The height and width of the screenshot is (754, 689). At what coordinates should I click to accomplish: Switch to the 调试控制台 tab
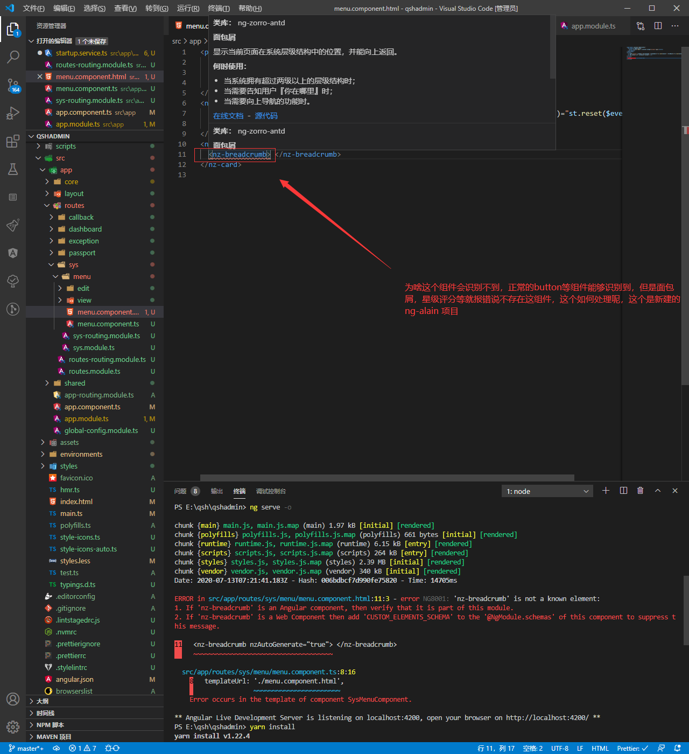pos(271,491)
